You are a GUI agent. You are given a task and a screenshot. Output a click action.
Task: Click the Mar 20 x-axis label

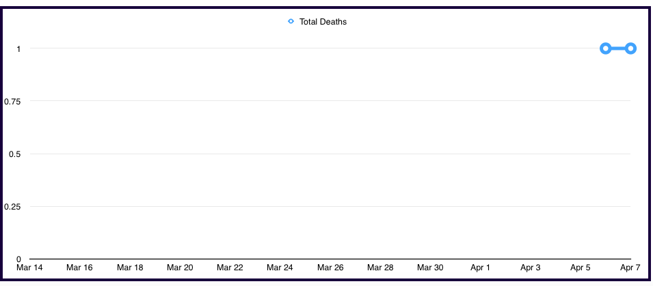180,268
